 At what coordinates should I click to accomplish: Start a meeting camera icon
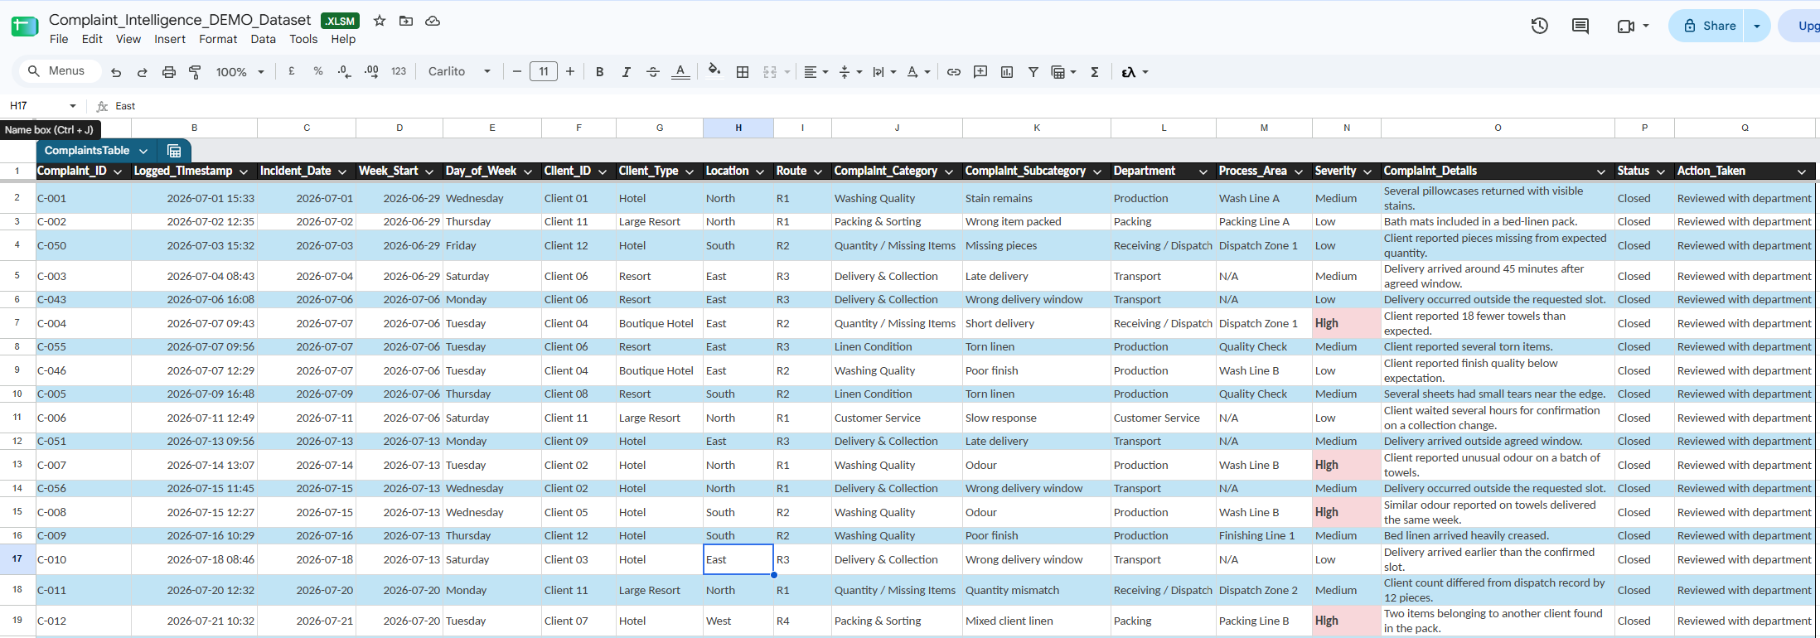pos(1626,26)
